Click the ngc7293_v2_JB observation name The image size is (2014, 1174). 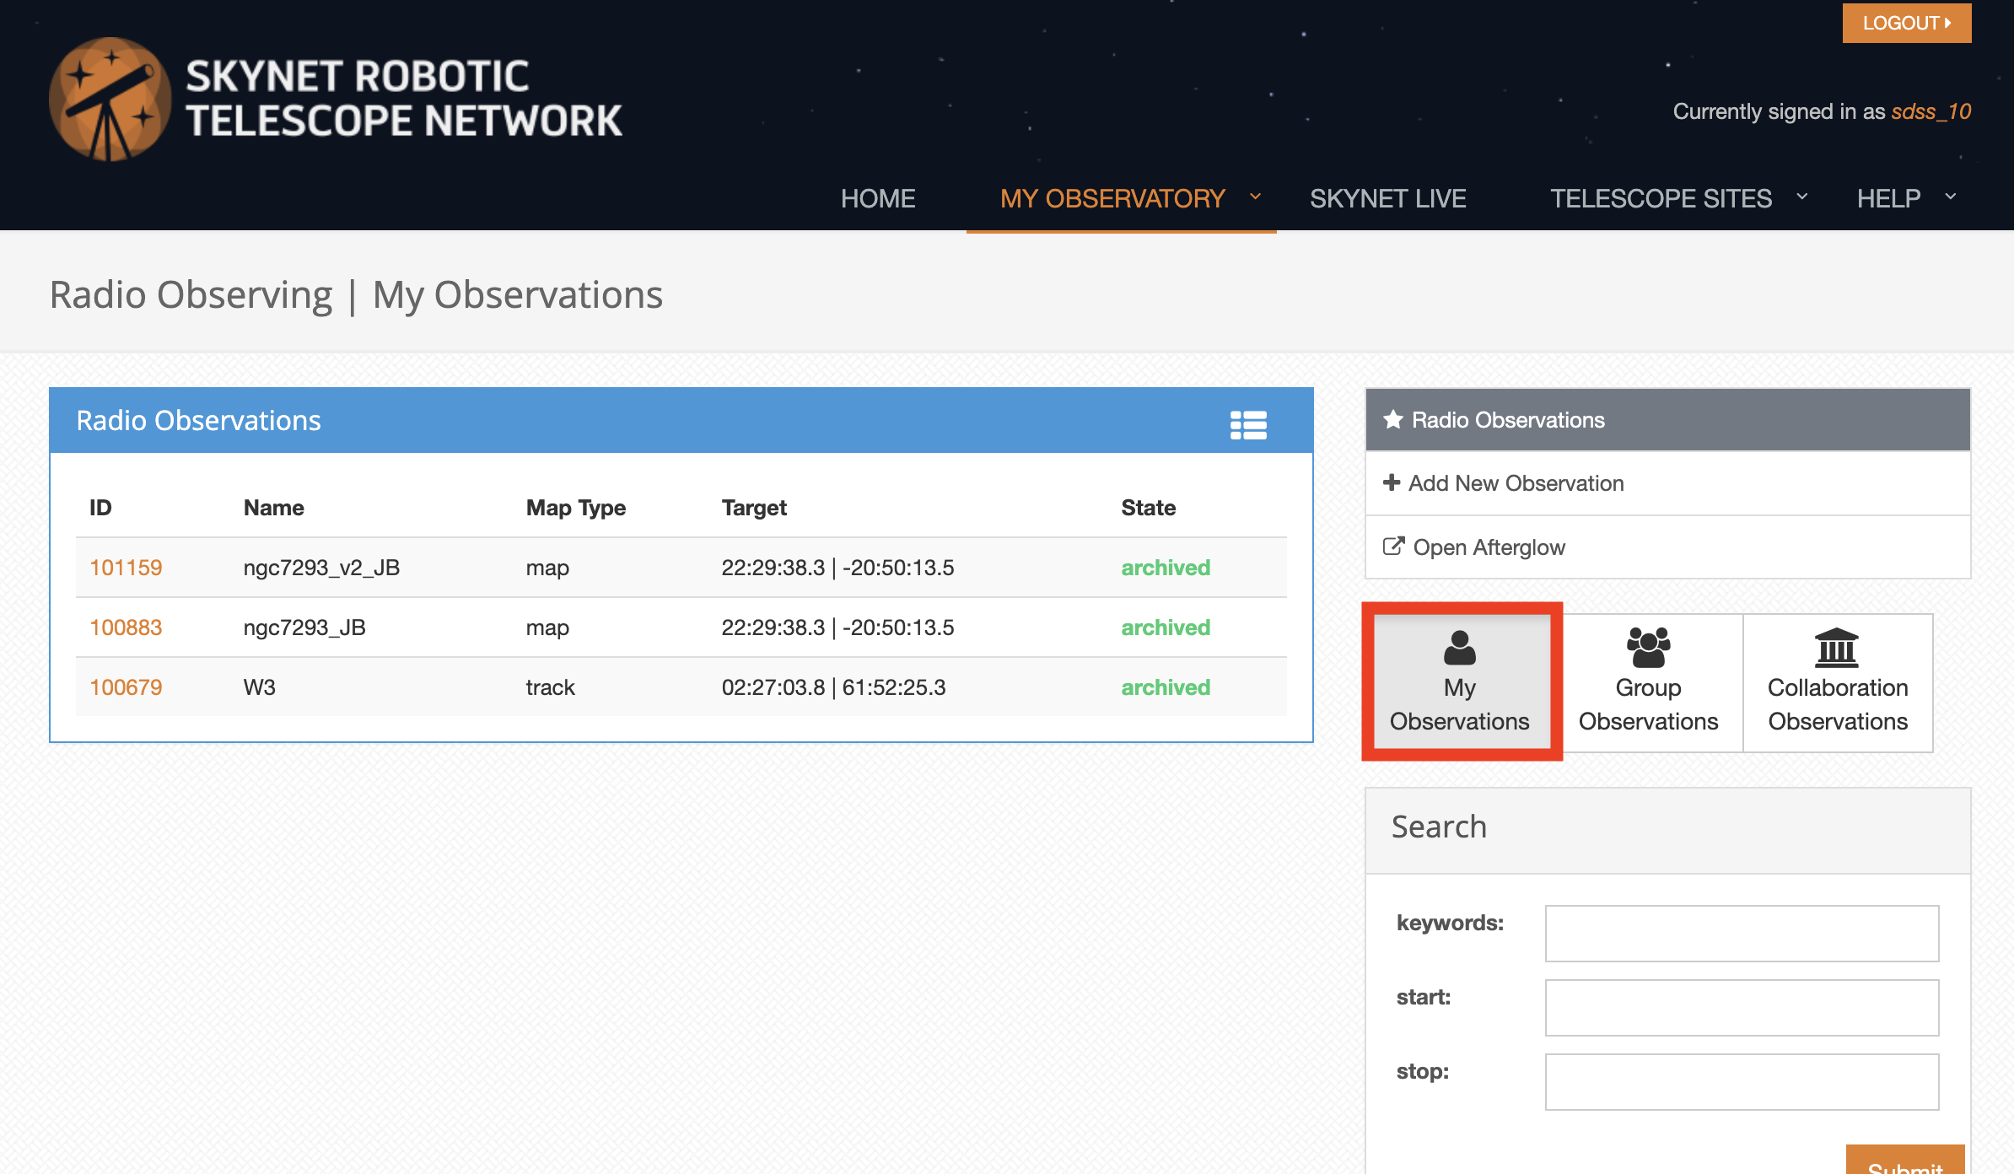tap(321, 568)
